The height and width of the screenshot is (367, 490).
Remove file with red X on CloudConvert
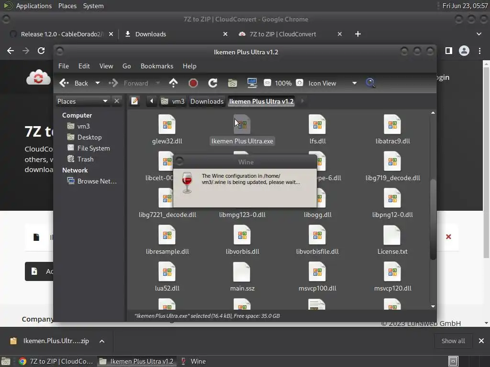[448, 237]
